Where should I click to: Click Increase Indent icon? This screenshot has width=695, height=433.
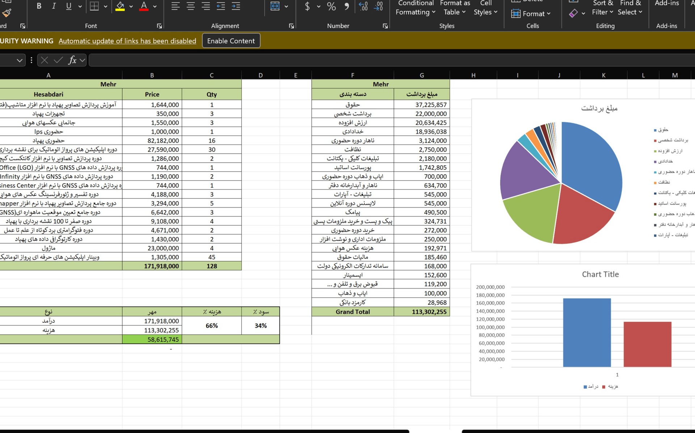pos(236,6)
